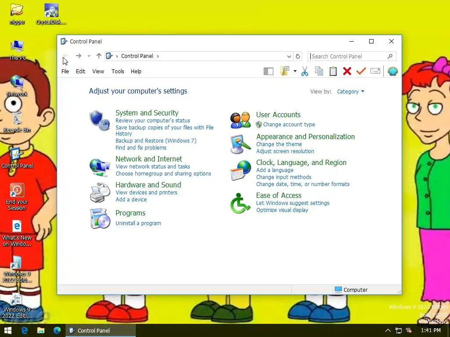The height and width of the screenshot is (337, 450).
Task: Click Computer in the status bar
Action: [351, 290]
